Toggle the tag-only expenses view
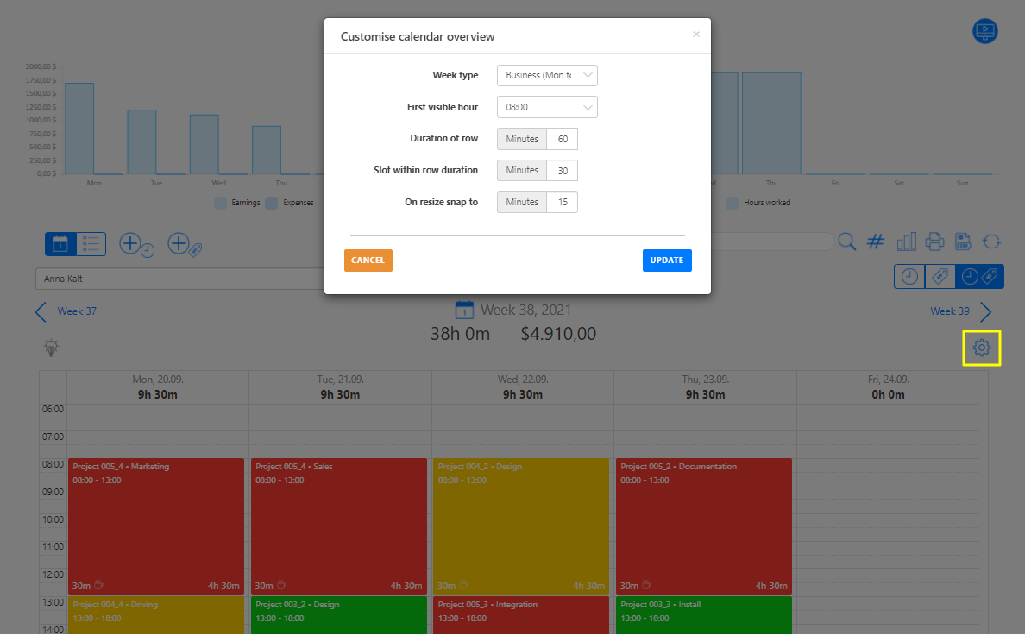 coord(940,276)
